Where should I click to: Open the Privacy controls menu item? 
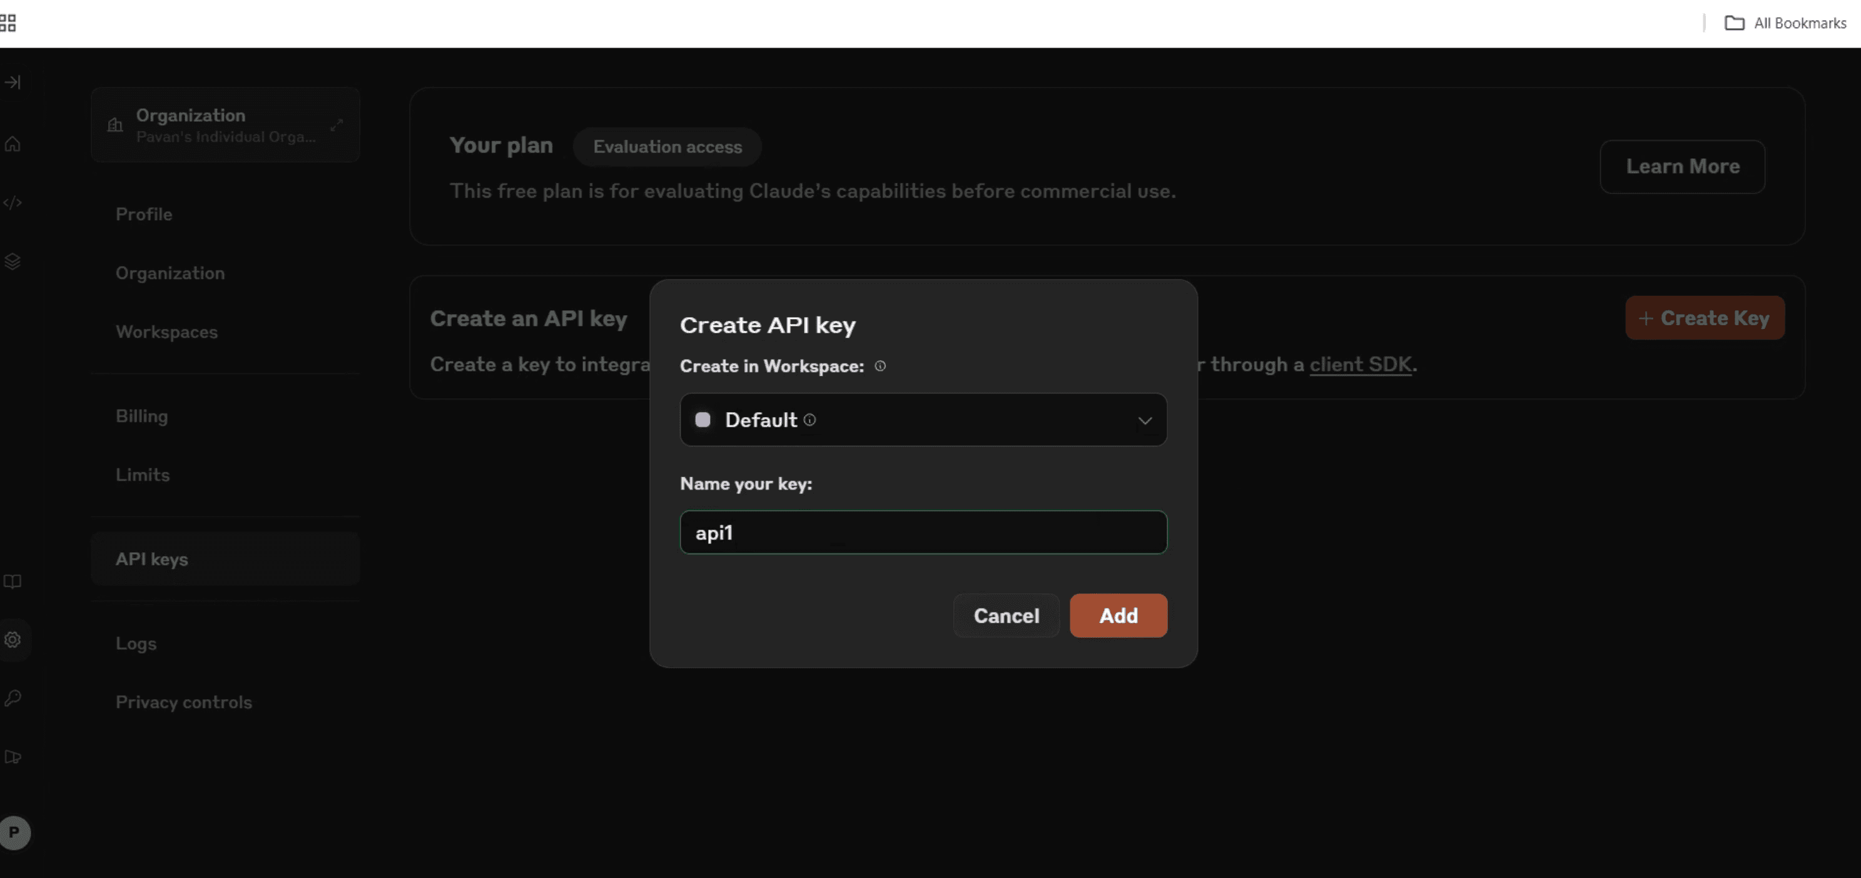click(183, 702)
